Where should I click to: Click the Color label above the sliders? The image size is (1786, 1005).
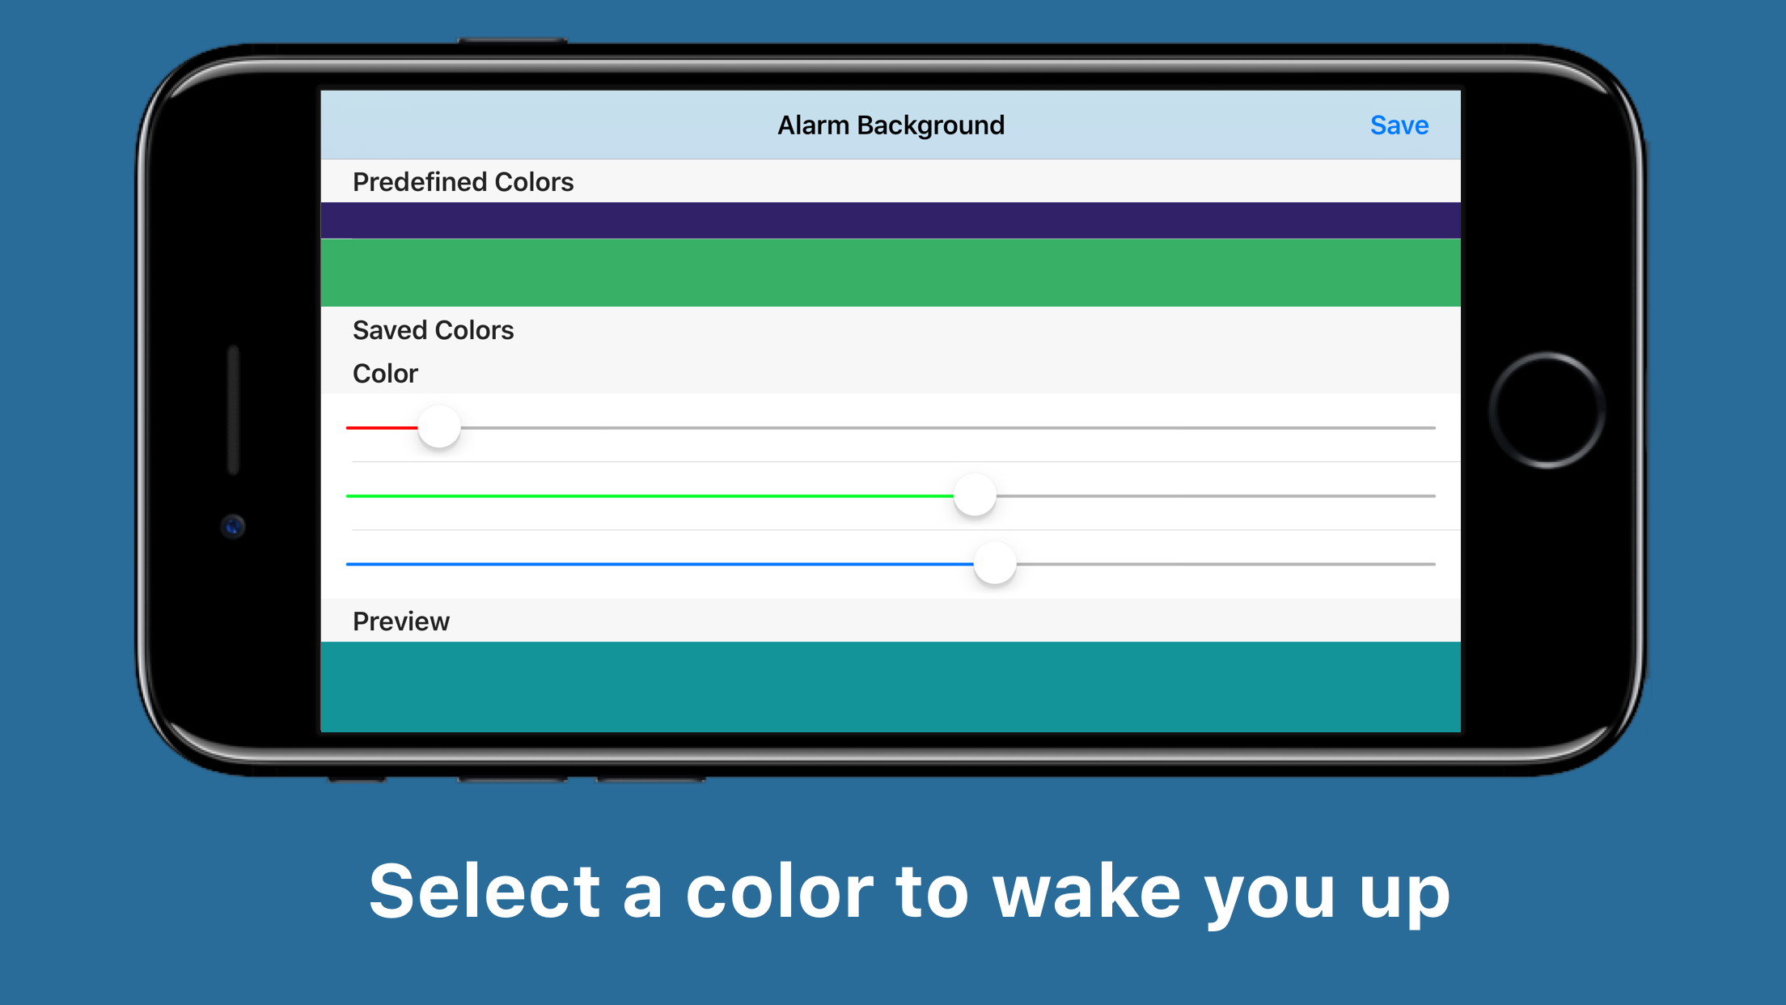384,373
